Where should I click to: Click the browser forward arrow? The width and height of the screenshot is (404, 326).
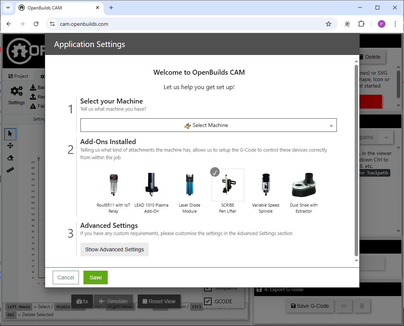pyautogui.click(x=22, y=24)
